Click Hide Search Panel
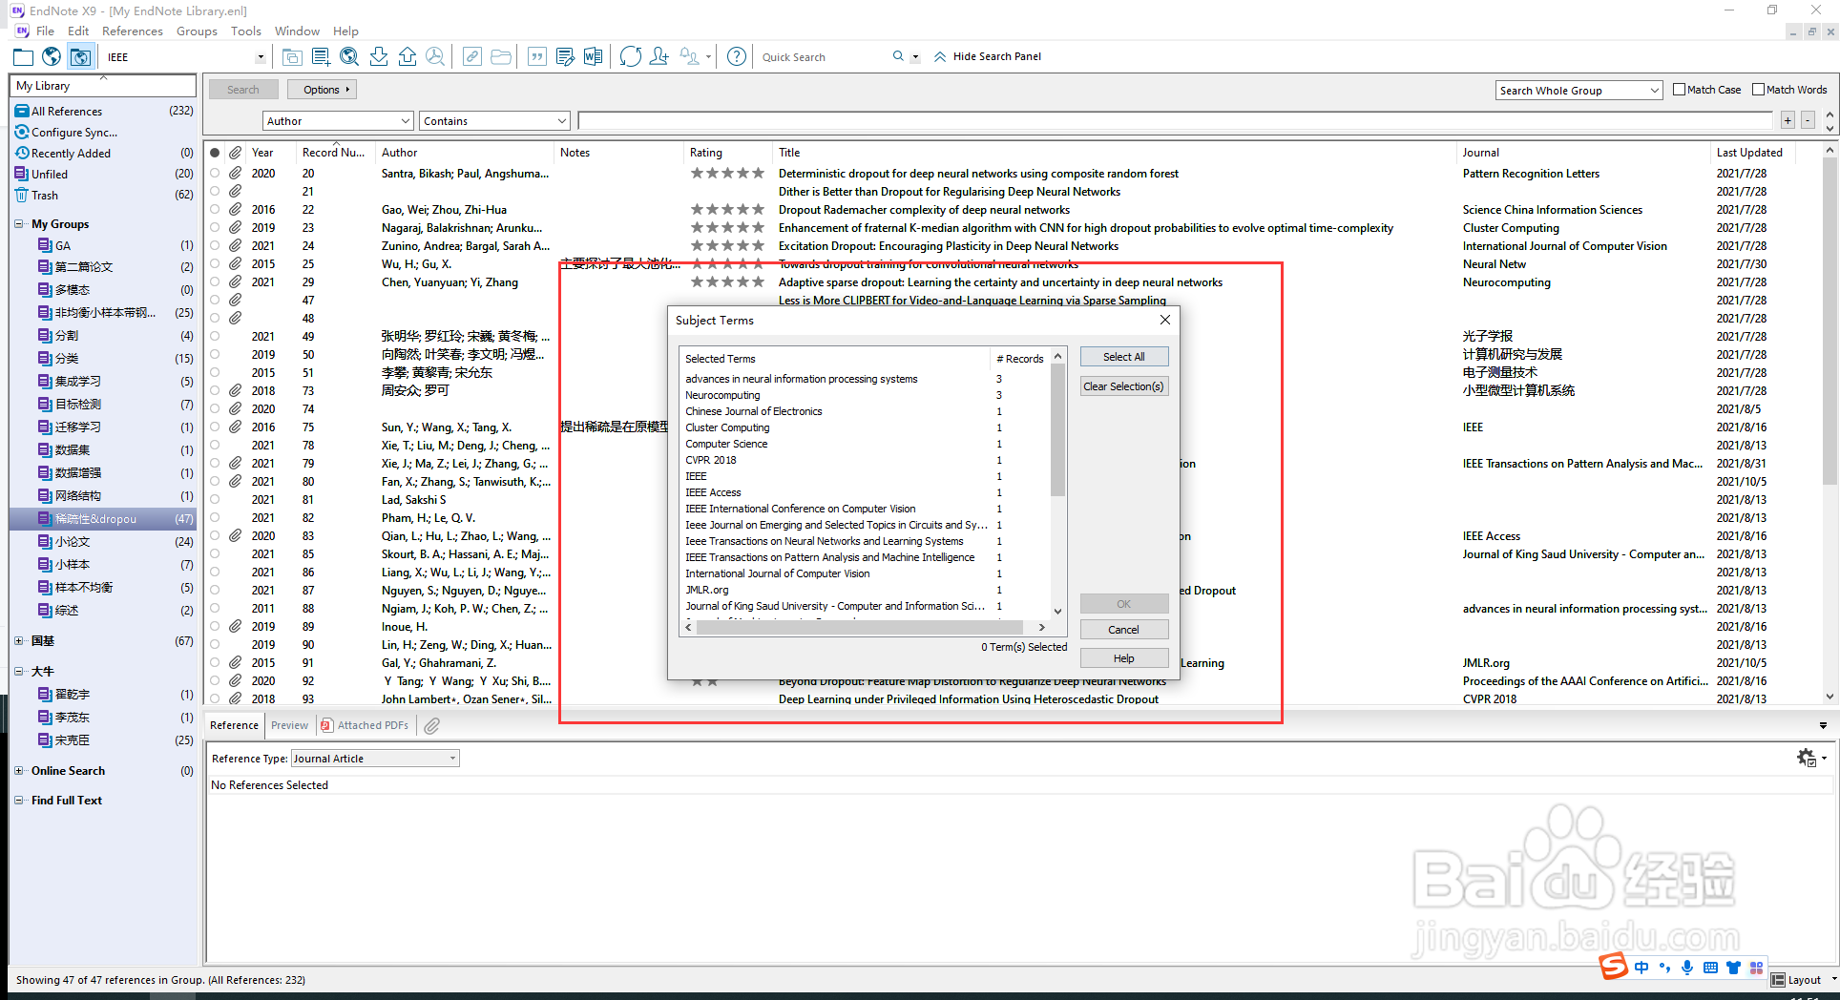Viewport: 1840px width, 1000px height. click(x=987, y=56)
